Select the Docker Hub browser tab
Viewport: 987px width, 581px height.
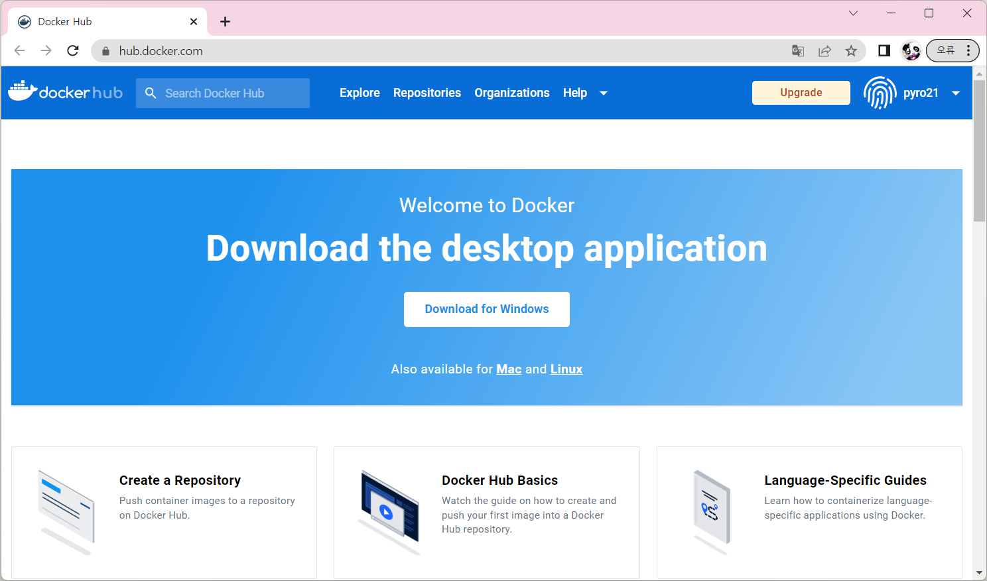tap(108, 21)
